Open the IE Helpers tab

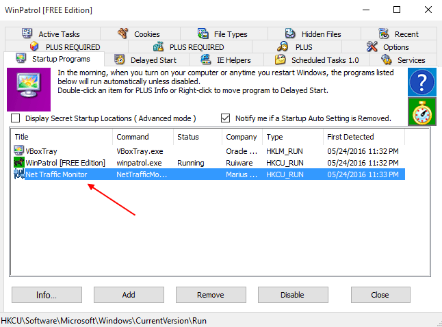pos(226,60)
